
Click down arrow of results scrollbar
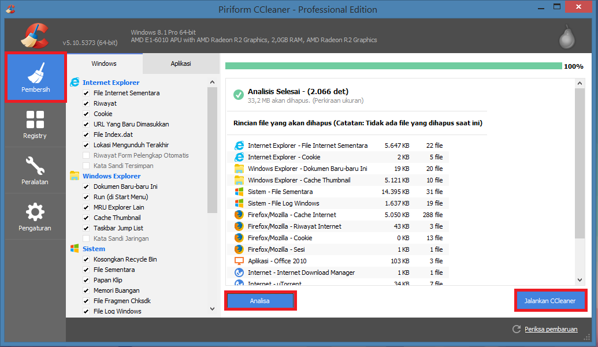pyautogui.click(x=580, y=280)
